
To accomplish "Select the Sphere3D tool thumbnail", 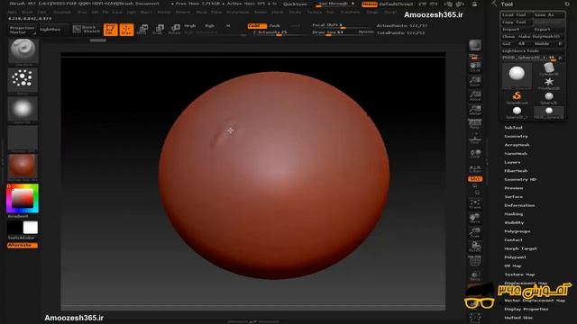I will 549,97.
